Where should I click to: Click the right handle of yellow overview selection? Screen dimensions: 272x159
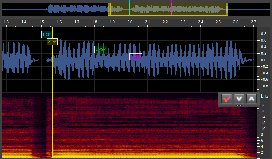(227, 9)
